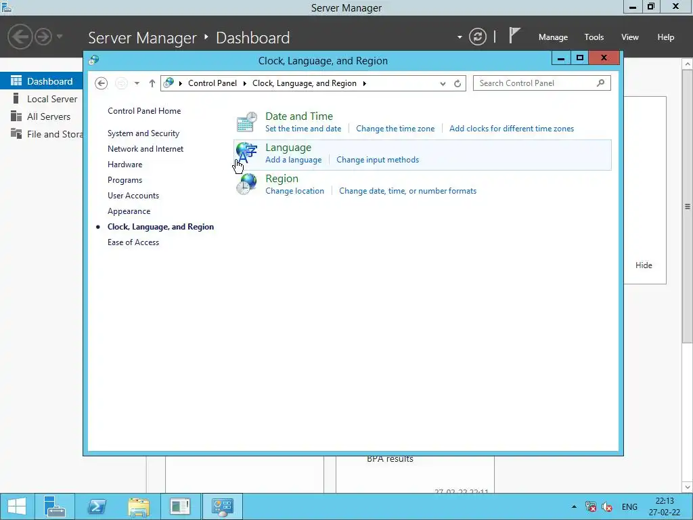Viewport: 693px width, 520px height.
Task: Select All Servers in the sidebar
Action: pyautogui.click(x=41, y=116)
